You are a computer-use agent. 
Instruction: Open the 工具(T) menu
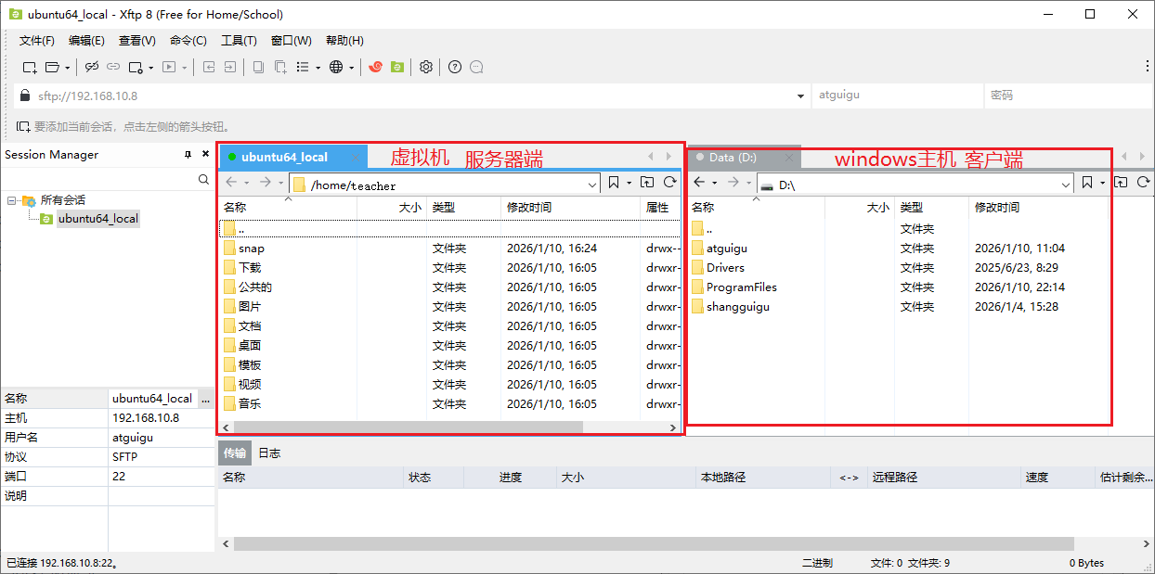tap(239, 41)
